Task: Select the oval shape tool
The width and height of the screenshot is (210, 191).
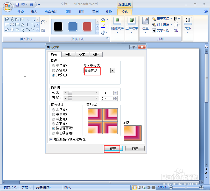Action: [12, 25]
